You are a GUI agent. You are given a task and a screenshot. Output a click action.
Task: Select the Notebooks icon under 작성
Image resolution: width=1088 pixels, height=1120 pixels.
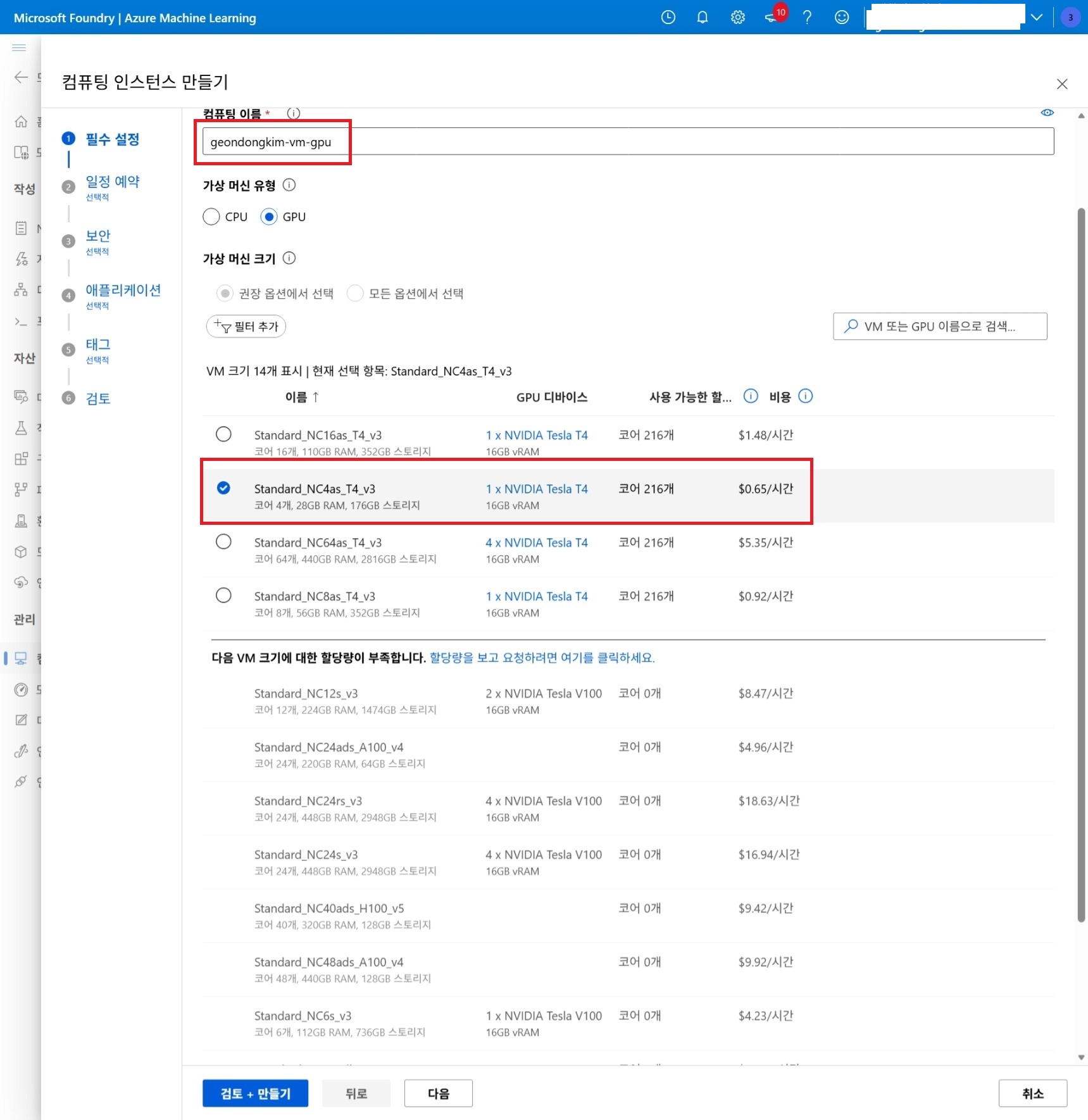(x=21, y=228)
